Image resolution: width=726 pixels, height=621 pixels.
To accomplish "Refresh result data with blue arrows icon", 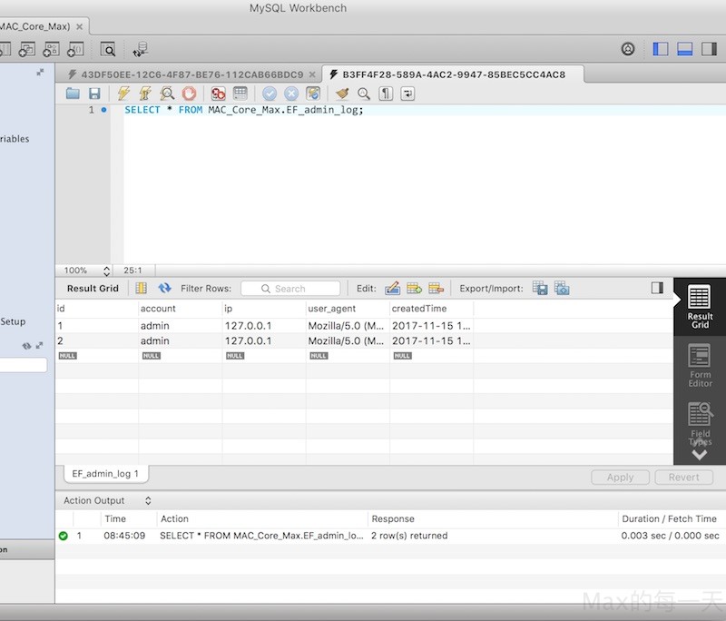I will point(164,288).
